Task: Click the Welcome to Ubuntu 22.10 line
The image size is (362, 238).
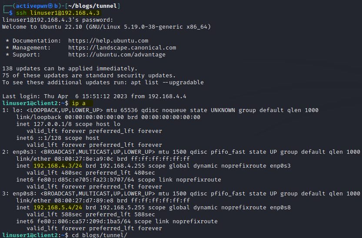Action: (106, 27)
